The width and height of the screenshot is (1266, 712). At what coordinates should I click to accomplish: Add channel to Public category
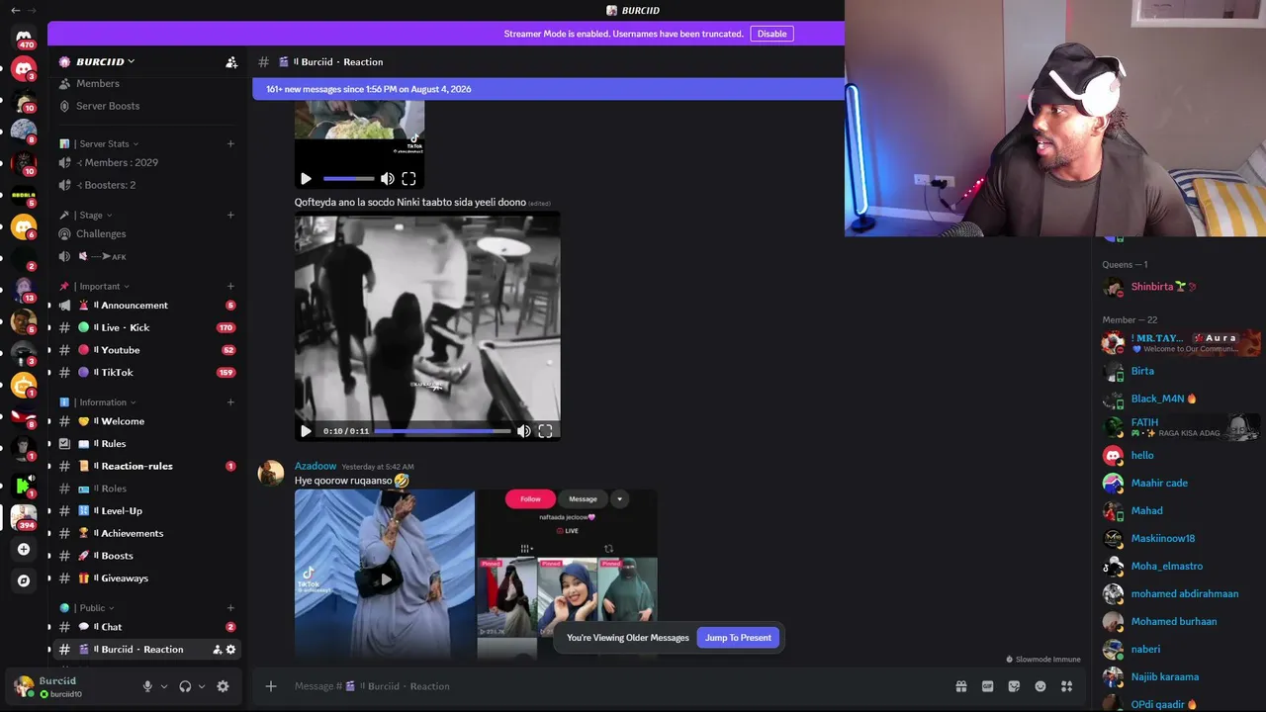[230, 608]
